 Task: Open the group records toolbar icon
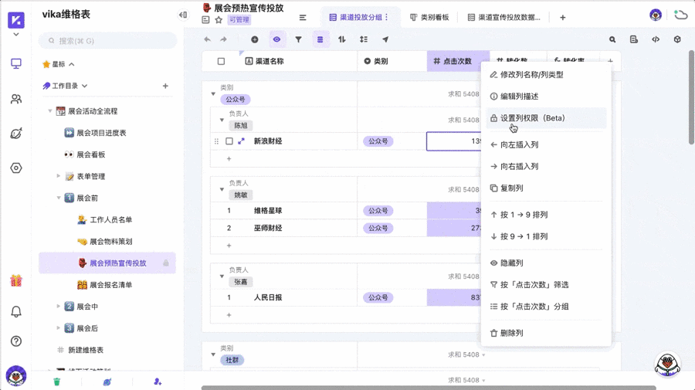(320, 39)
